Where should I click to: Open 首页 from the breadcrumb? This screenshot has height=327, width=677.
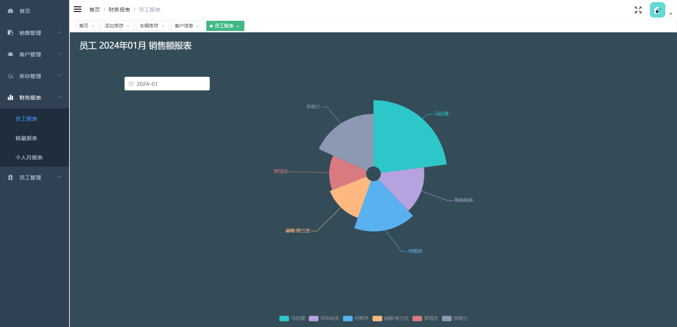point(94,10)
